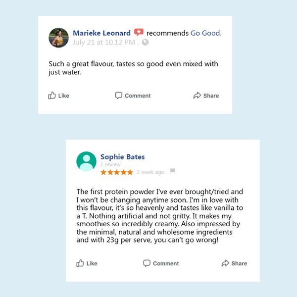Flag Sophie Bates' review with flag icon
The height and width of the screenshot is (297, 297).
click(x=172, y=172)
